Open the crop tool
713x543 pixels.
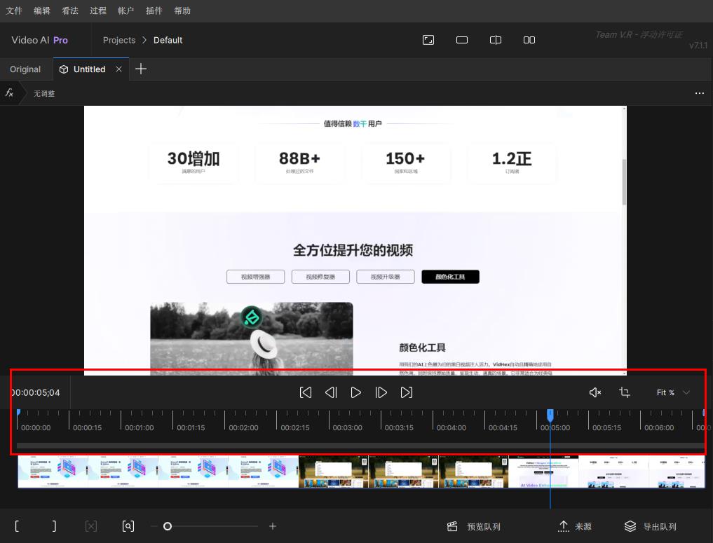click(x=625, y=392)
